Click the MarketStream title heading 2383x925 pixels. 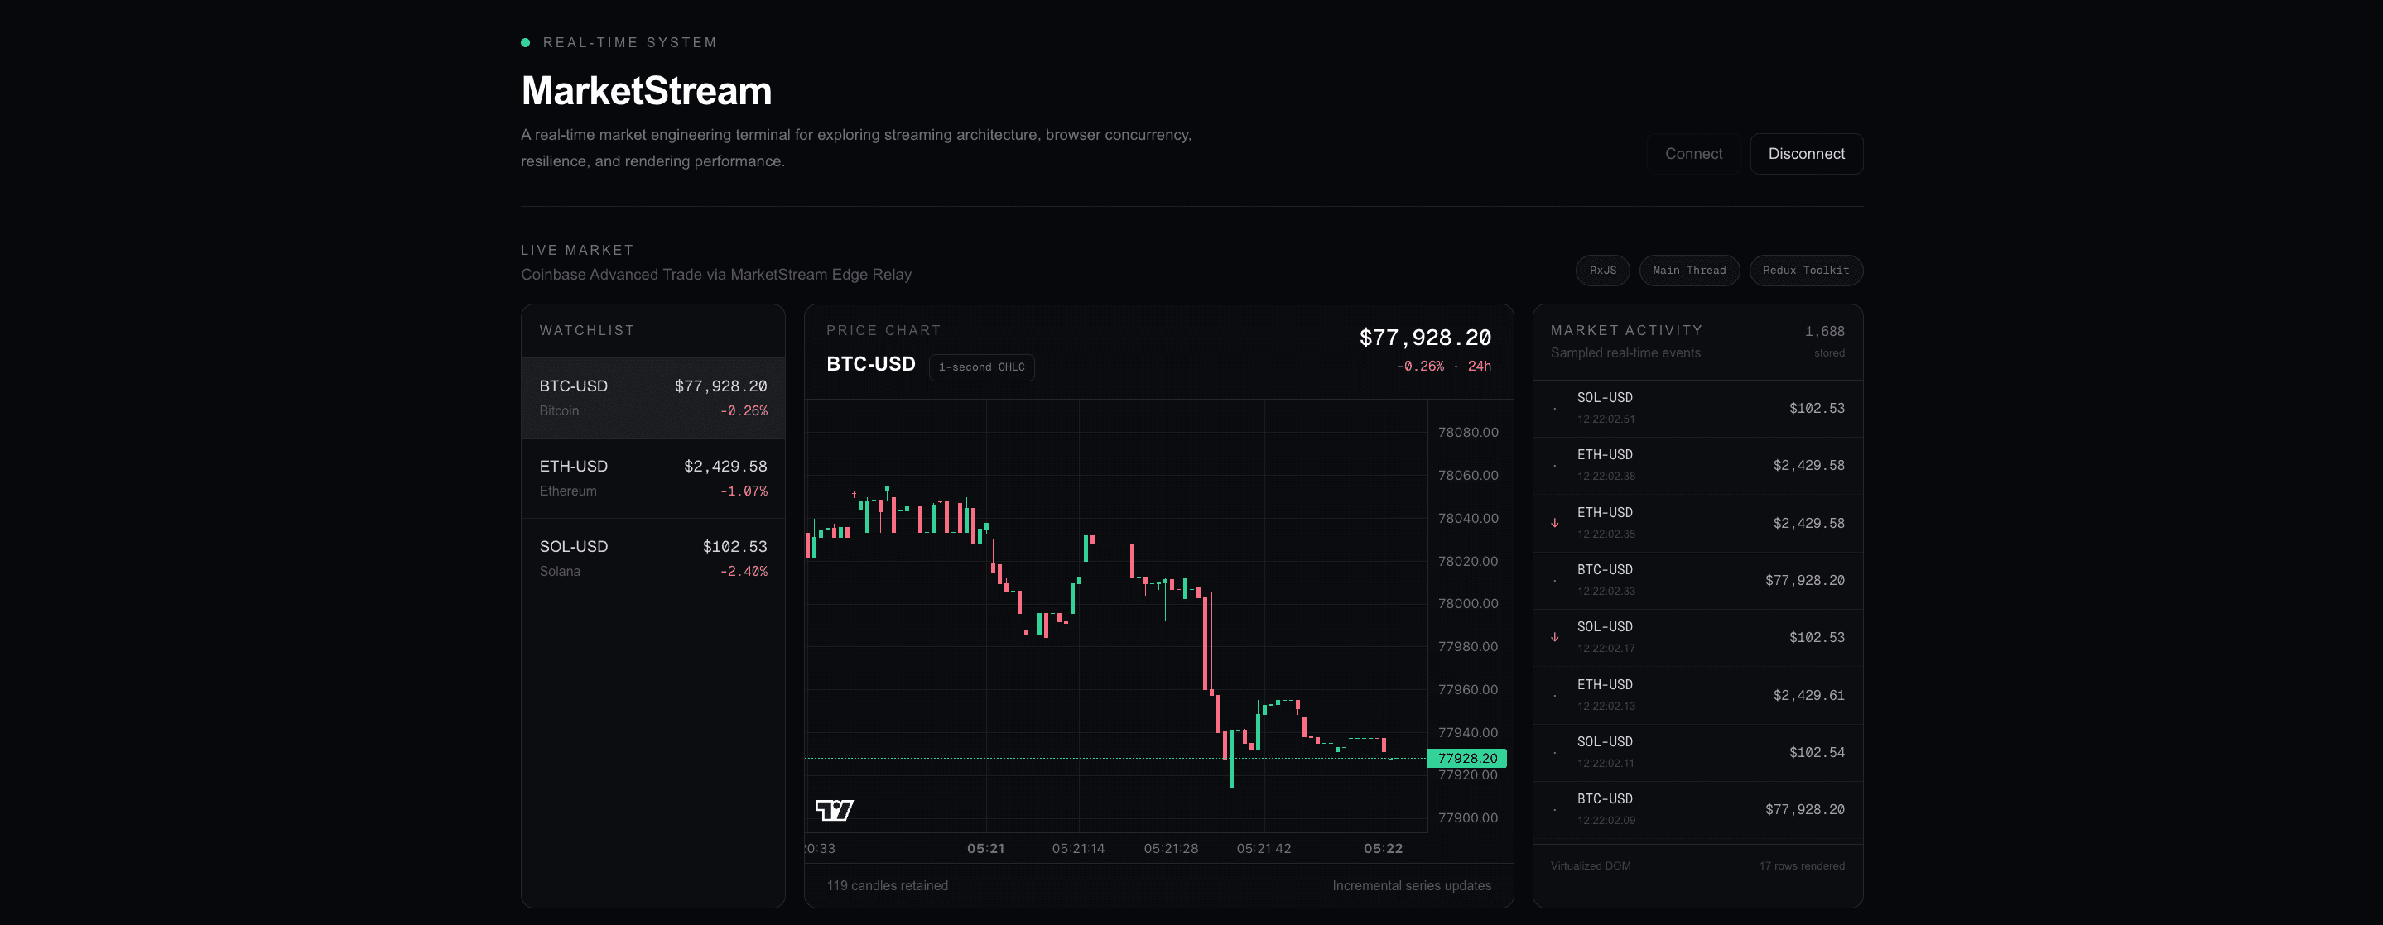tap(646, 90)
